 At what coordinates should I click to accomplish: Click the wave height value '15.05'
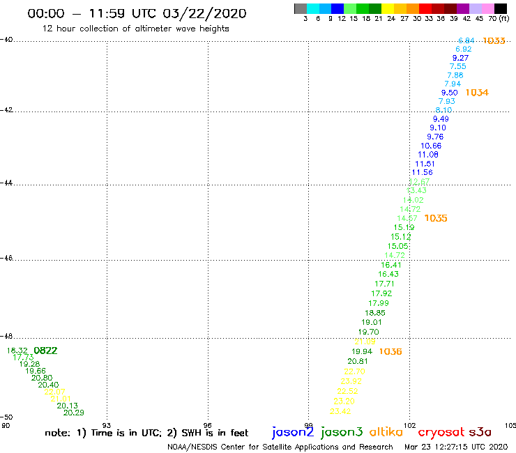click(397, 246)
